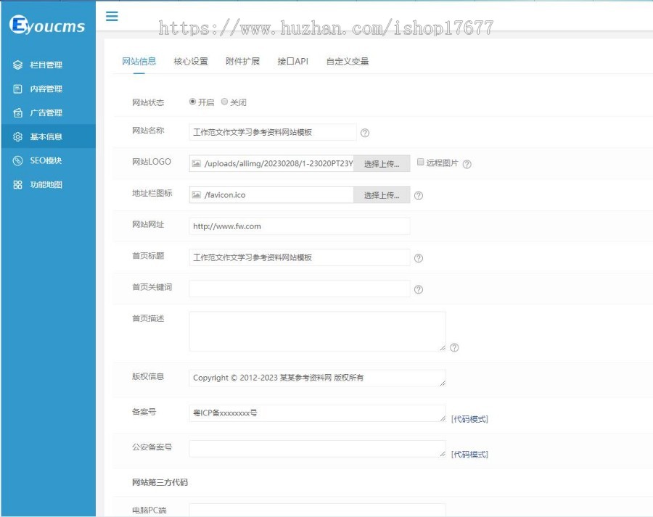
Task: Click help icon beside 远程图片
Action: coord(467,164)
